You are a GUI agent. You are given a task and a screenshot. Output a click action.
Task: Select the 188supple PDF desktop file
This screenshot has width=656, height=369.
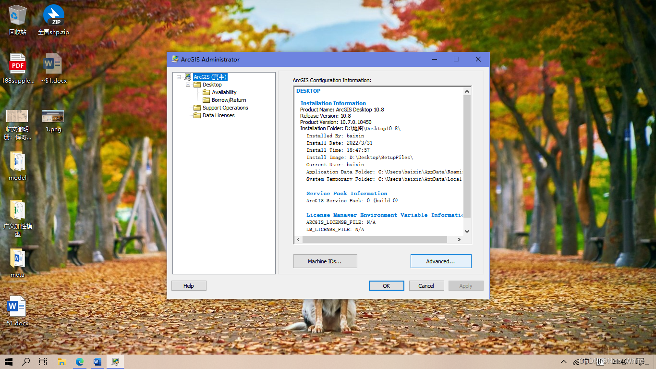pyautogui.click(x=18, y=68)
